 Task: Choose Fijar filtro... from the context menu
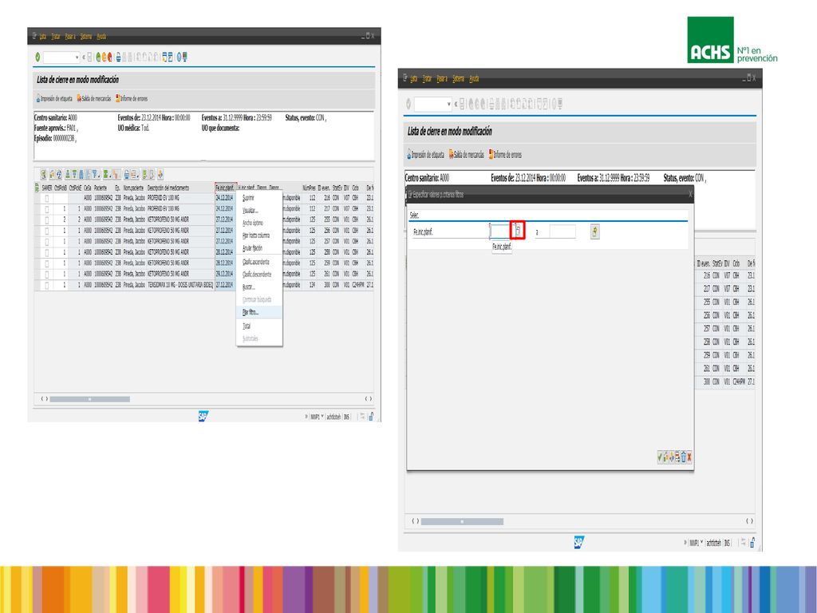[x=259, y=312]
